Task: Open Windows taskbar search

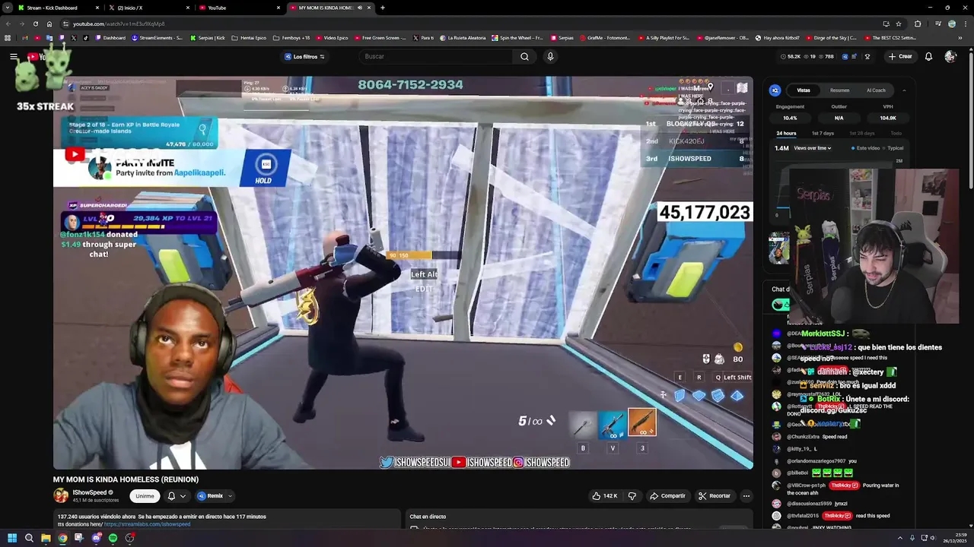Action: 29,538
